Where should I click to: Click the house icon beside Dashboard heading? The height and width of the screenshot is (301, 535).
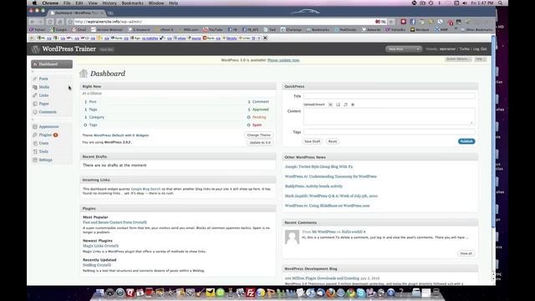[84, 74]
